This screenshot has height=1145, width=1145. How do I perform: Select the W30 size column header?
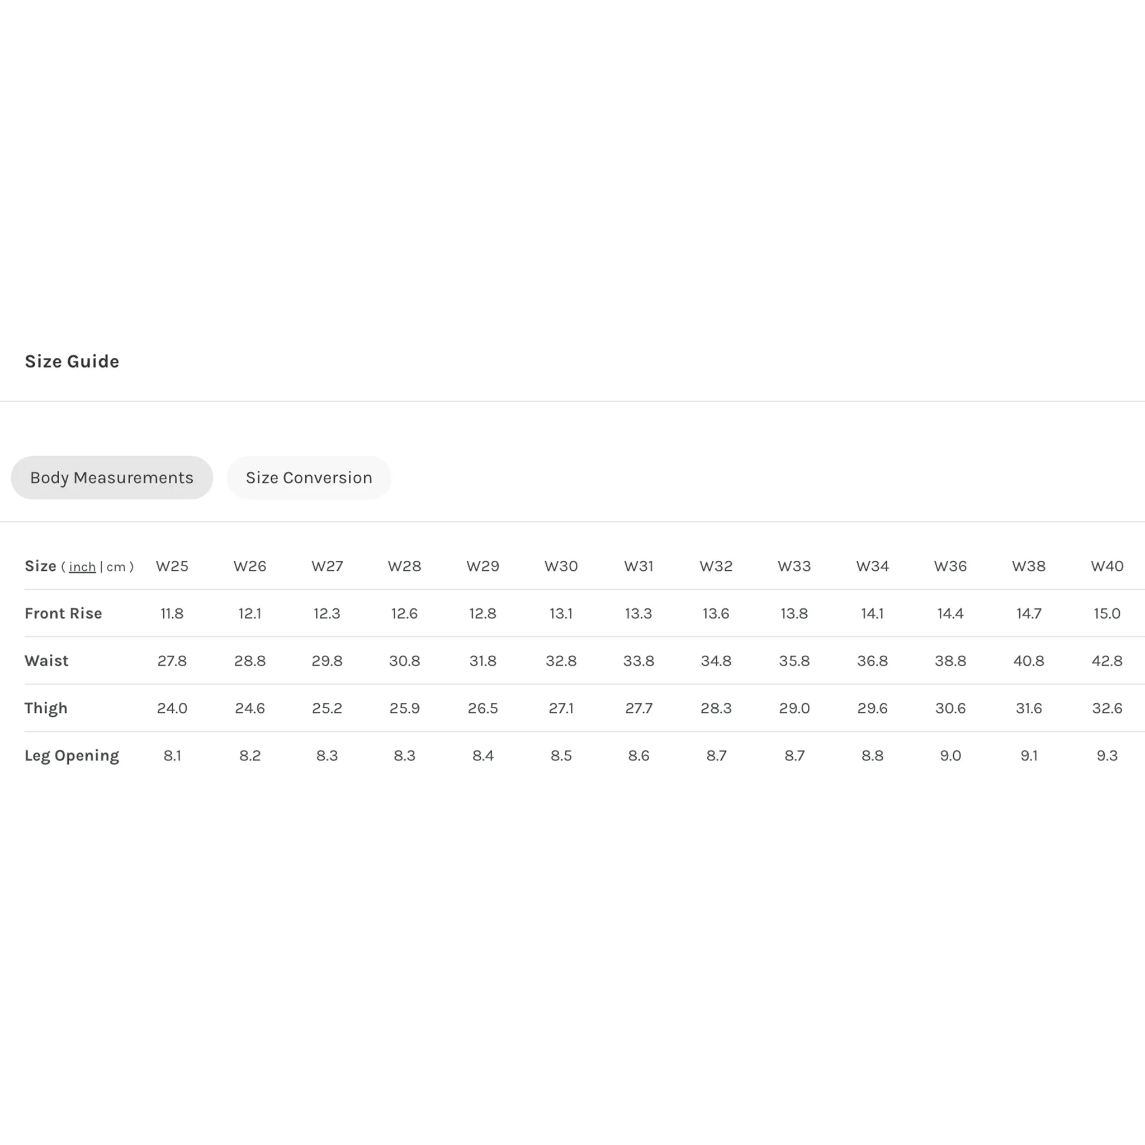561,566
